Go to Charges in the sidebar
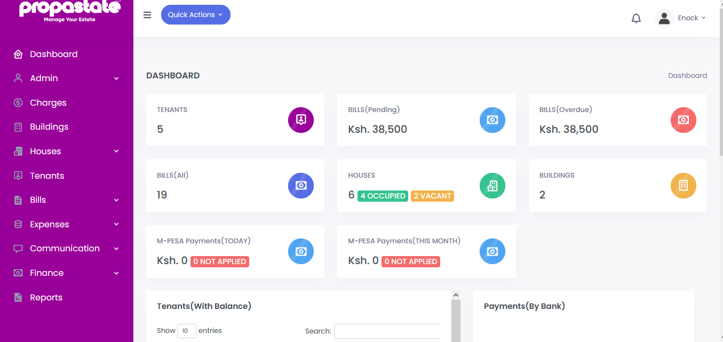723x342 pixels. click(48, 103)
